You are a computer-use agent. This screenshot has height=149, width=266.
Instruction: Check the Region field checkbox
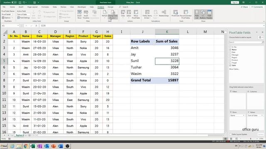(230, 58)
